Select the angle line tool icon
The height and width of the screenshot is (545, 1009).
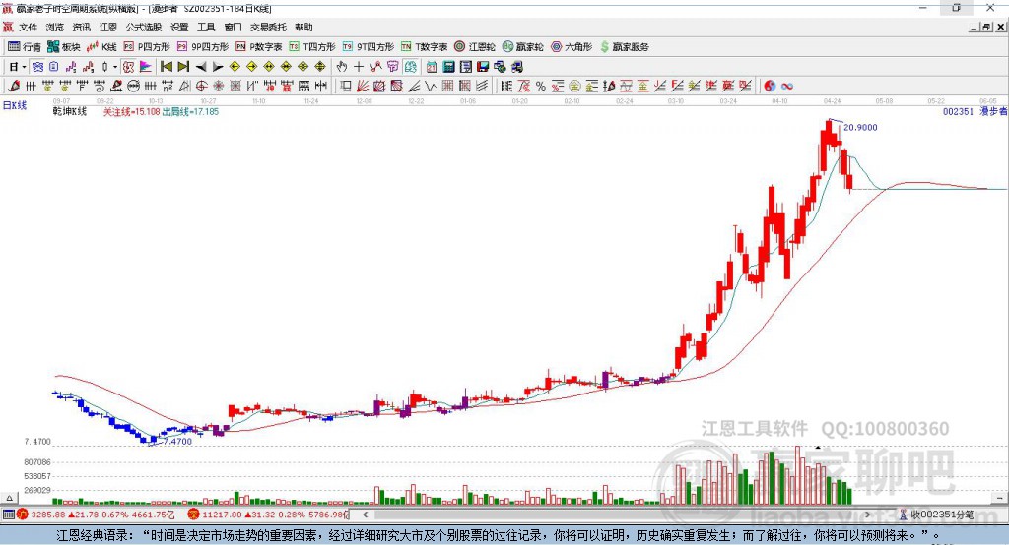tap(414, 86)
